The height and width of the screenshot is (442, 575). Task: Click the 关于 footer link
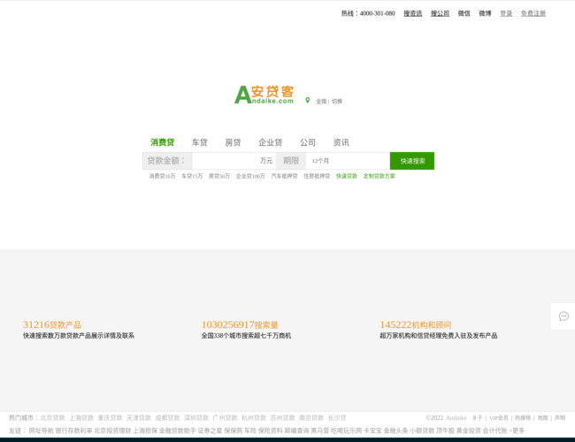[477, 418]
